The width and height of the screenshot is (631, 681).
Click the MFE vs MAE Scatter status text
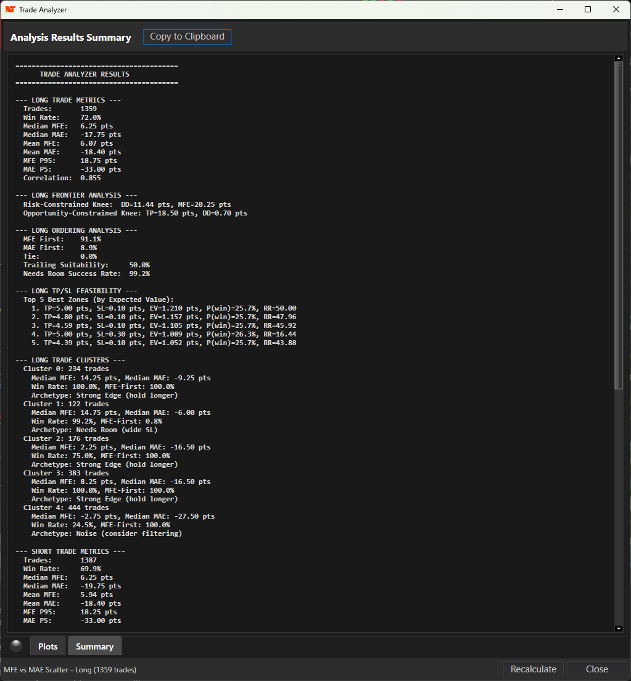click(70, 669)
